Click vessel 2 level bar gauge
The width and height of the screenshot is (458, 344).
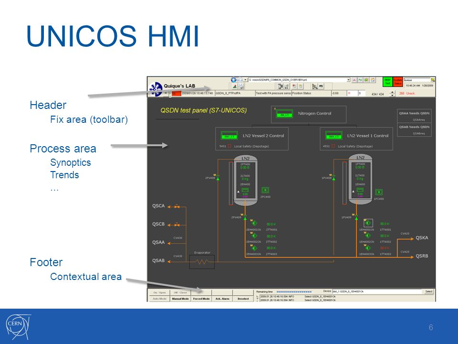click(x=231, y=183)
